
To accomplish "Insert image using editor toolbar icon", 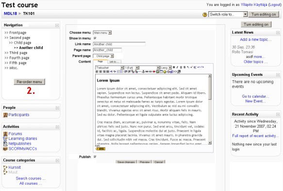I will click(158, 72).
